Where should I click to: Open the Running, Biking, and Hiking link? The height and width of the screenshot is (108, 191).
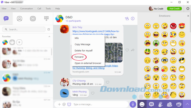coord(88,68)
